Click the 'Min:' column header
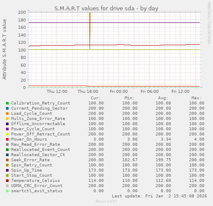This screenshot has height=206, width=213. (129, 98)
